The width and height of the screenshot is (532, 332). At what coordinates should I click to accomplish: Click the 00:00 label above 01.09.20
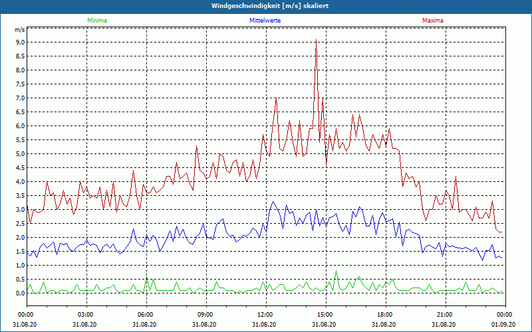click(503, 315)
